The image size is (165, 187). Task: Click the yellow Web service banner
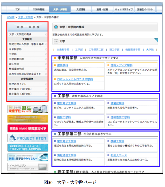pyautogui.click(x=28, y=119)
